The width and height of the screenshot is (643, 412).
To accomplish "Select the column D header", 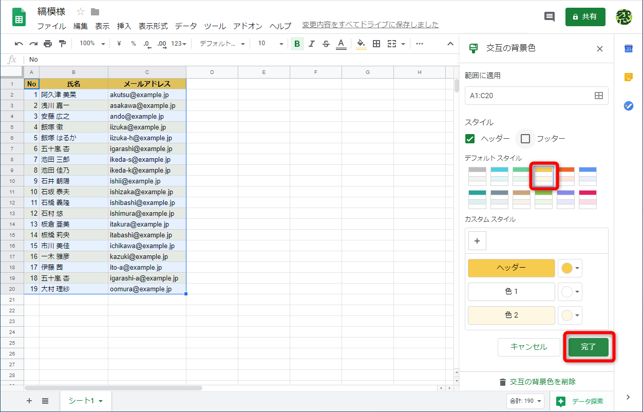I will (212, 72).
